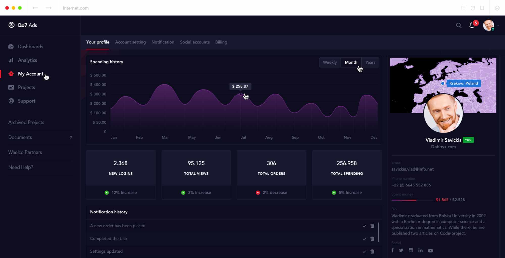Switch to the Billing tab
This screenshot has width=505, height=258.
click(221, 42)
